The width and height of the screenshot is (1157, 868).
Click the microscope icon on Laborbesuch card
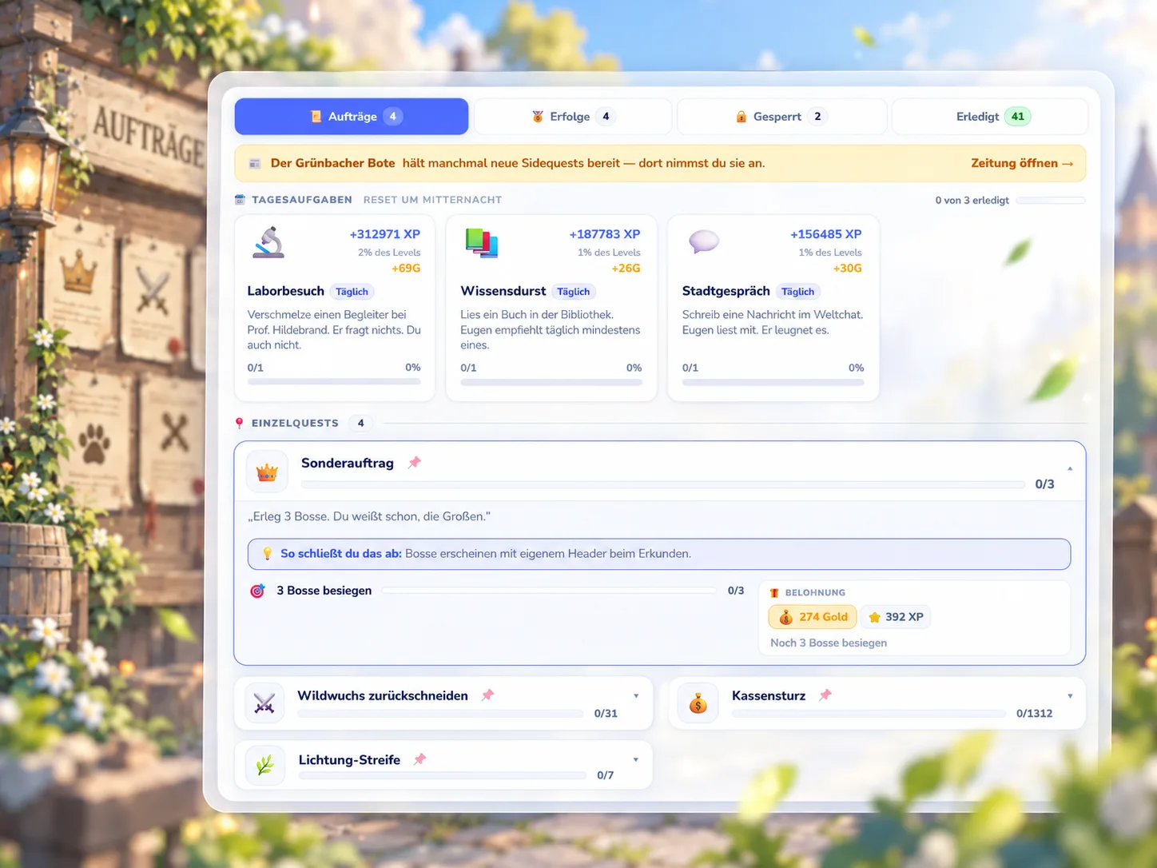pos(268,242)
